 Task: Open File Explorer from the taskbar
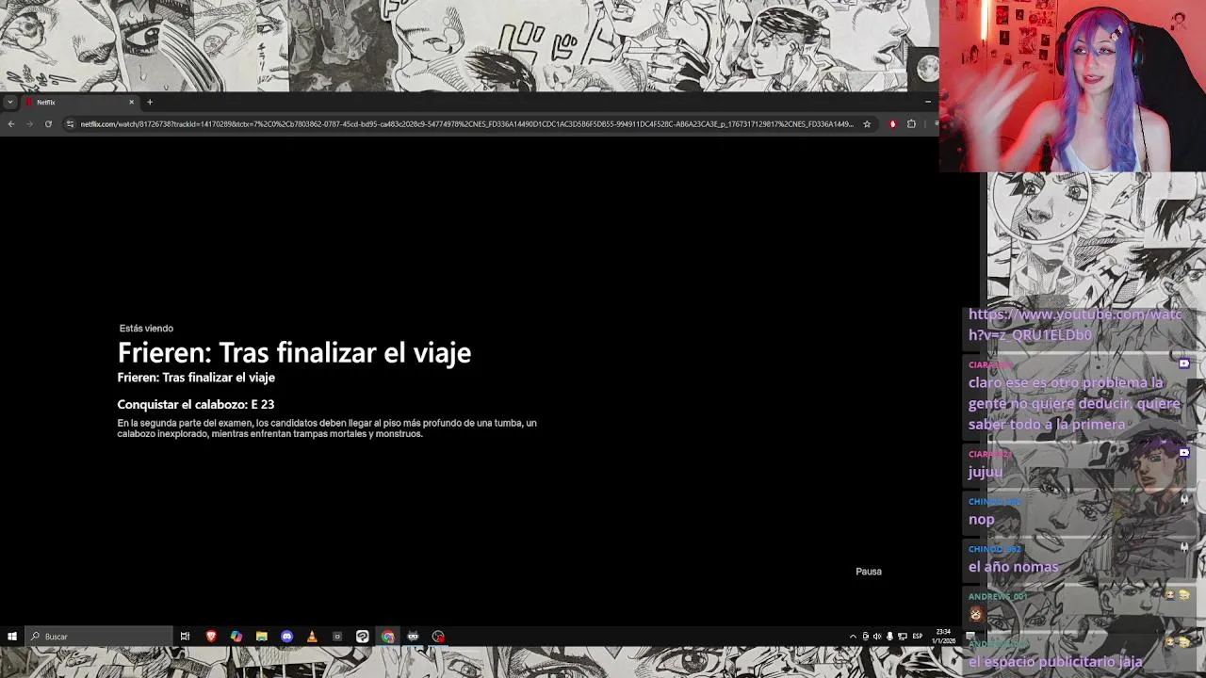pyautogui.click(x=262, y=637)
